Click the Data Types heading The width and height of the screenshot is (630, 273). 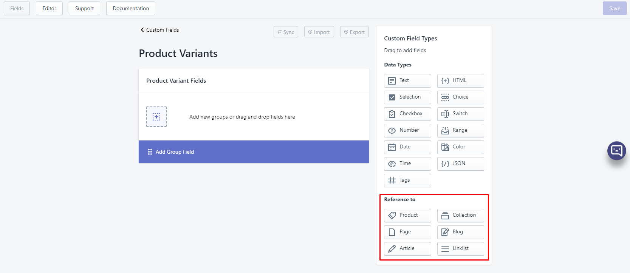click(398, 65)
